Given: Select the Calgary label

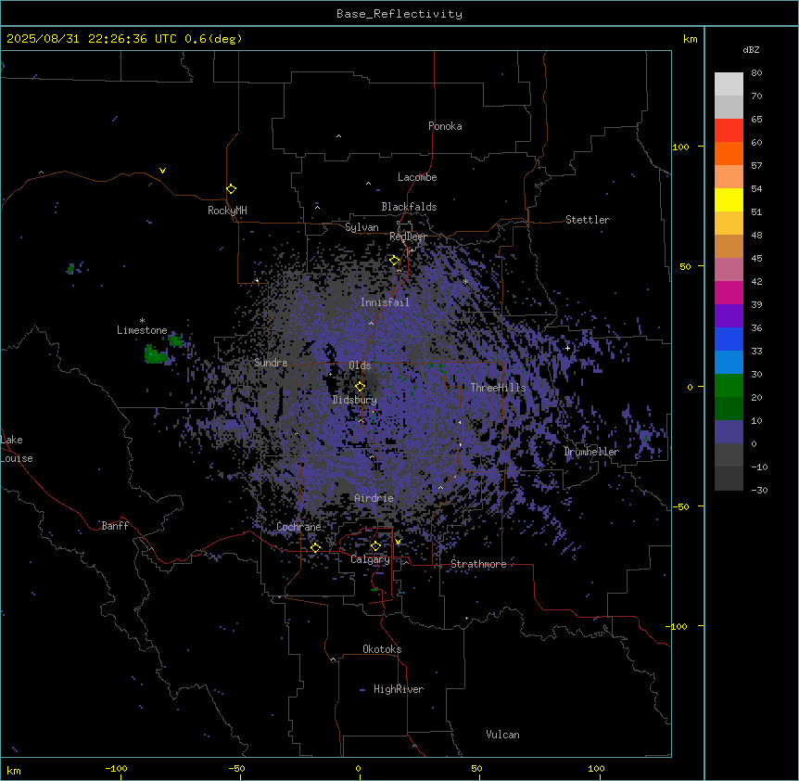Looking at the screenshot, I should pyautogui.click(x=370, y=559).
